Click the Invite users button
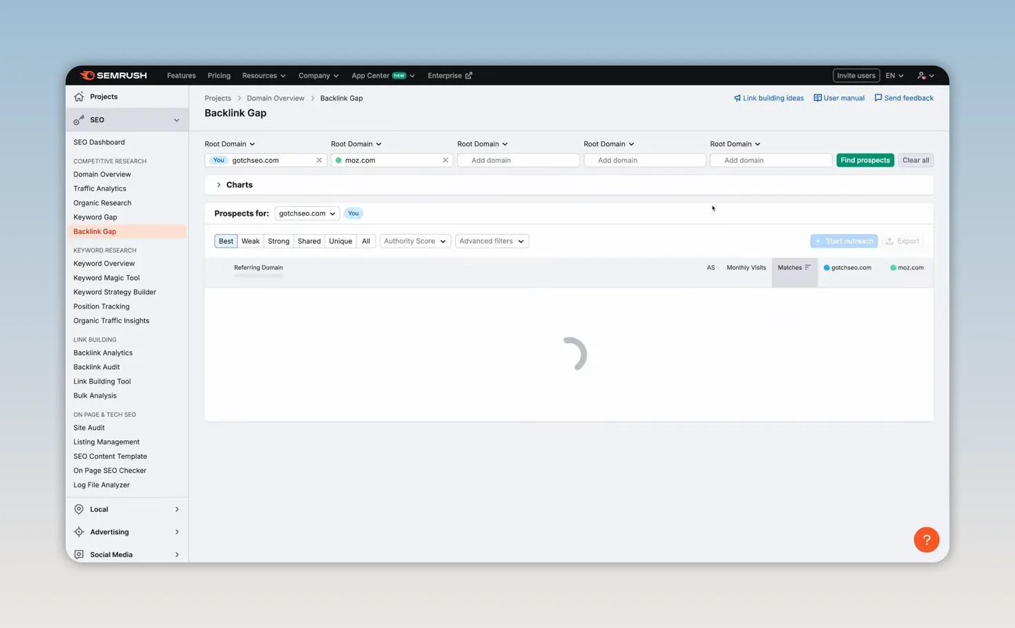The image size is (1015, 628). pos(856,76)
